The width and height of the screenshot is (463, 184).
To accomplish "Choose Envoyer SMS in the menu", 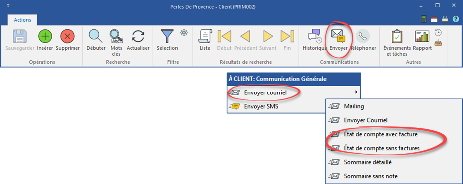I will click(x=276, y=106).
